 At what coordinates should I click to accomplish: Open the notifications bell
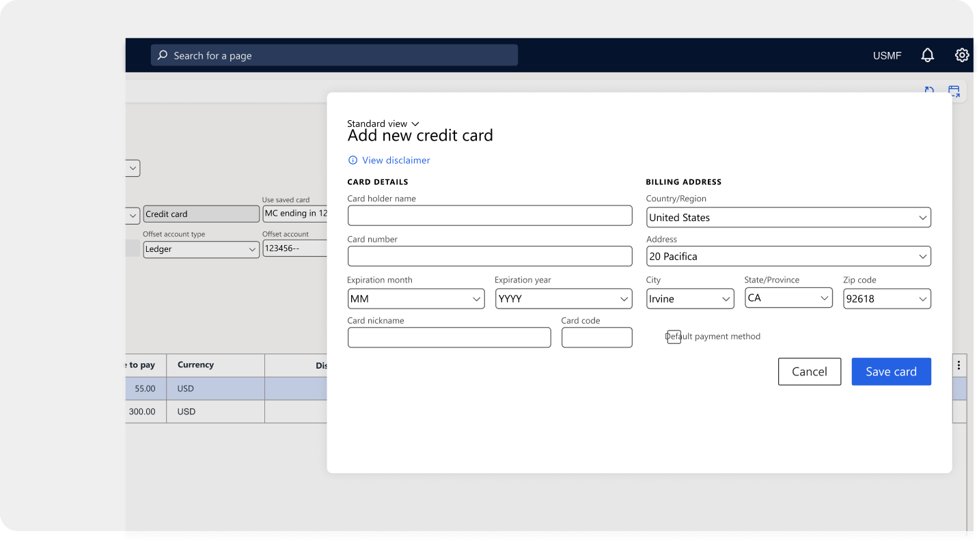click(927, 55)
